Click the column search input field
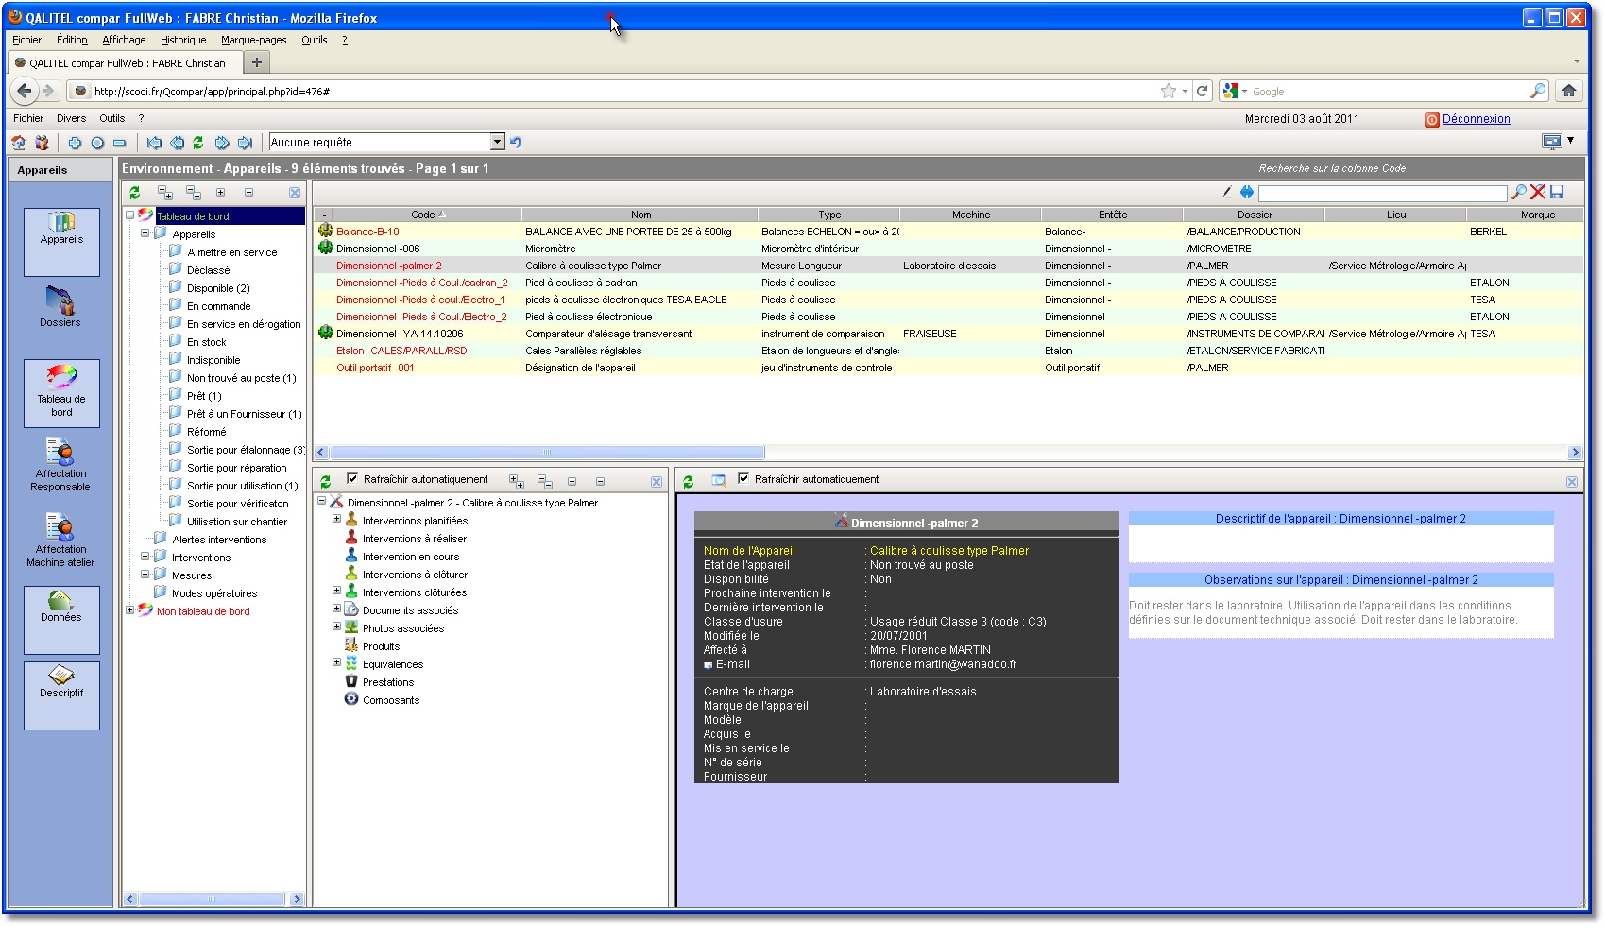Image resolution: width=1605 pixels, height=927 pixels. (1382, 194)
